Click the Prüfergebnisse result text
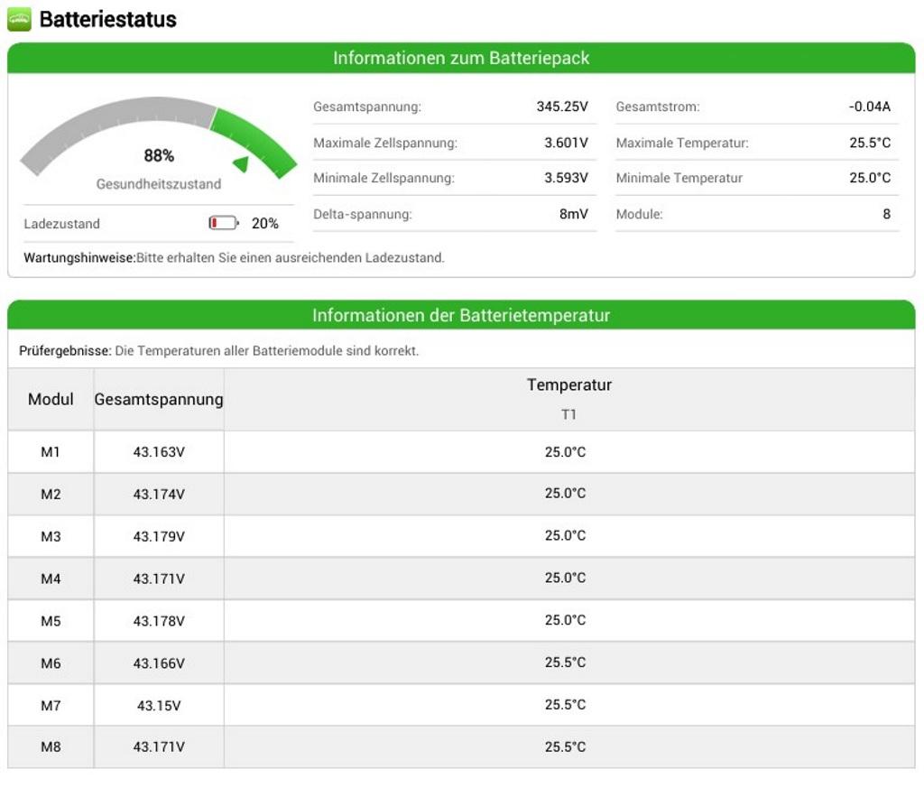This screenshot has height=806, width=924. pos(218,351)
